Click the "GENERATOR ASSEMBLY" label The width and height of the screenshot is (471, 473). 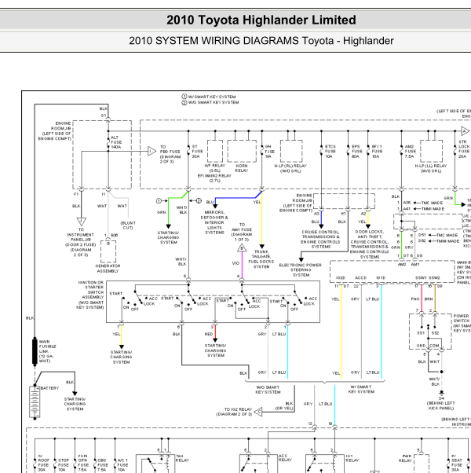(108, 269)
